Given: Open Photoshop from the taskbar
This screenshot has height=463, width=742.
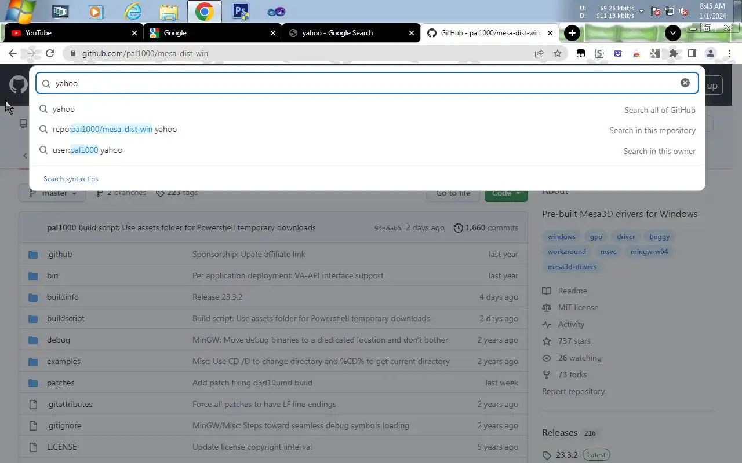Looking at the screenshot, I should click(241, 11).
